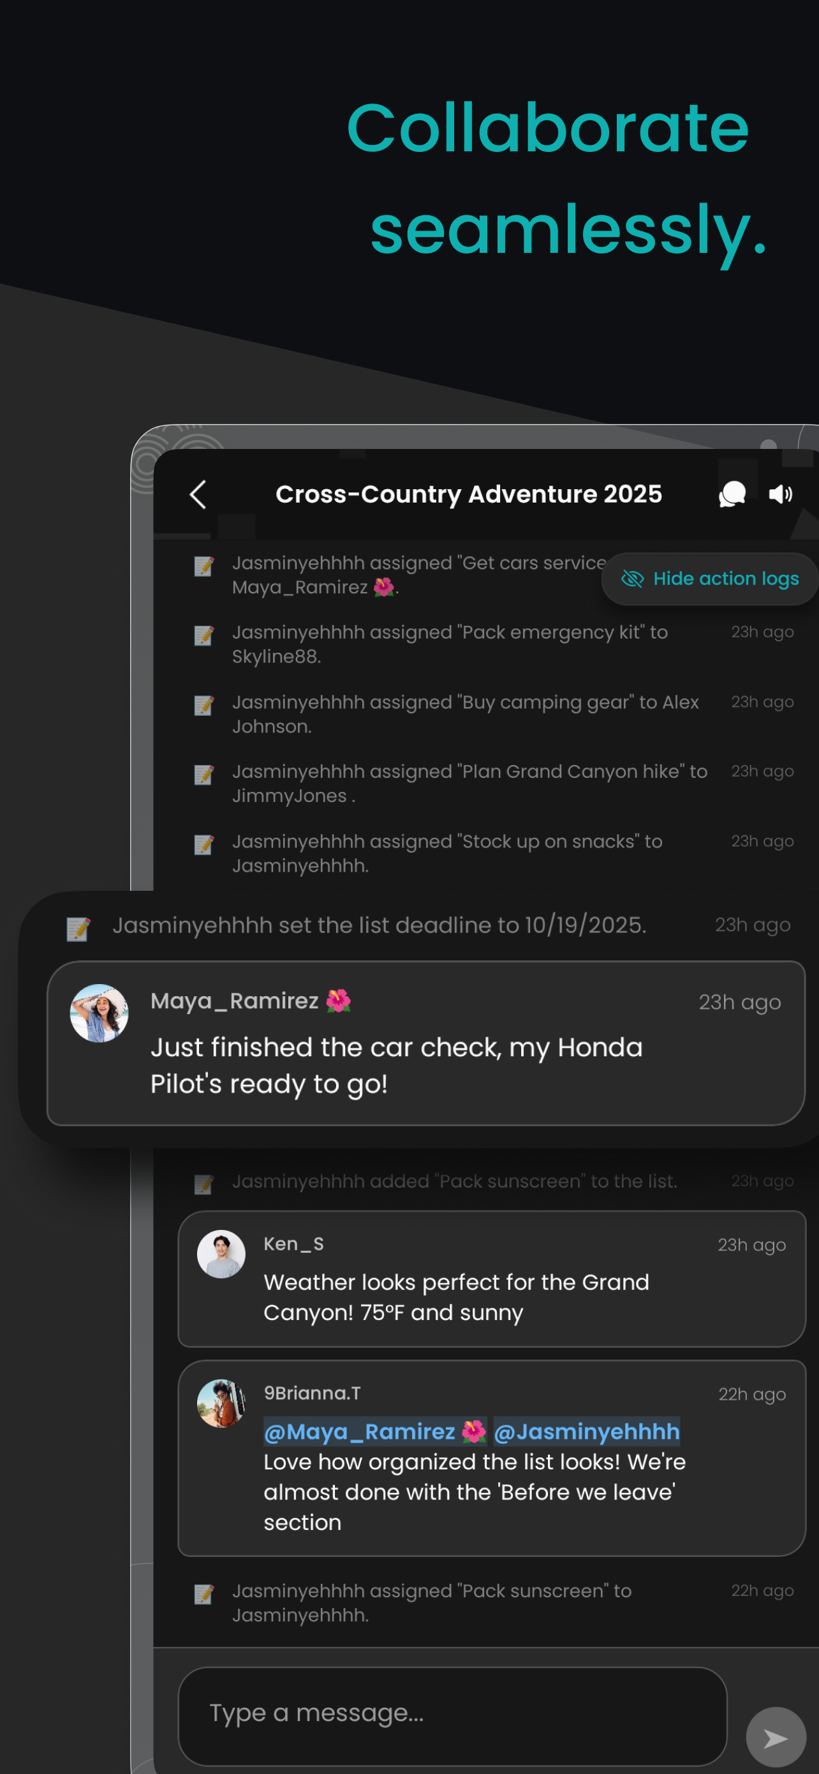
Task: Select Ken_S's Grand Canyon weather message
Action: point(456,1297)
